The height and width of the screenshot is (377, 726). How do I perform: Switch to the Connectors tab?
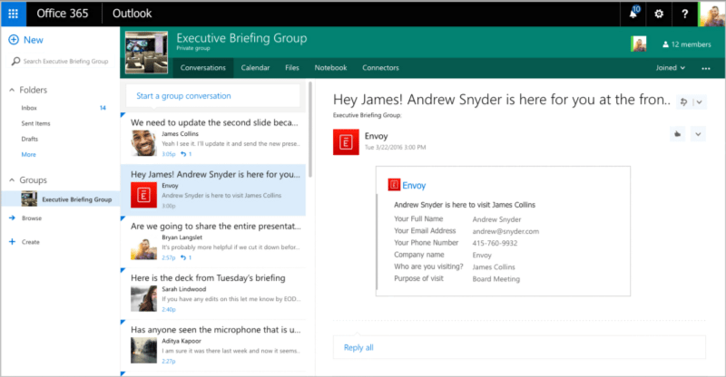(380, 68)
